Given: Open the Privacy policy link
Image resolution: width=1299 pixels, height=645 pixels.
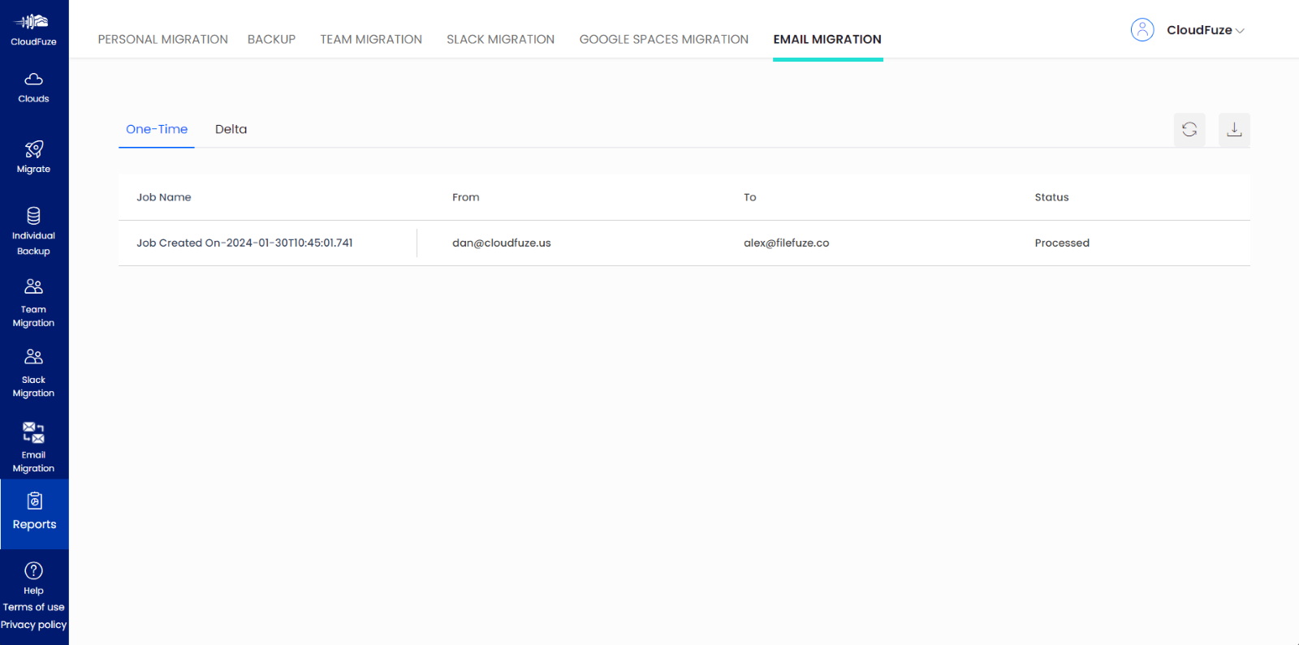Looking at the screenshot, I should 33,625.
